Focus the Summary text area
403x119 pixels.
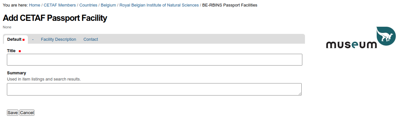tap(154, 89)
